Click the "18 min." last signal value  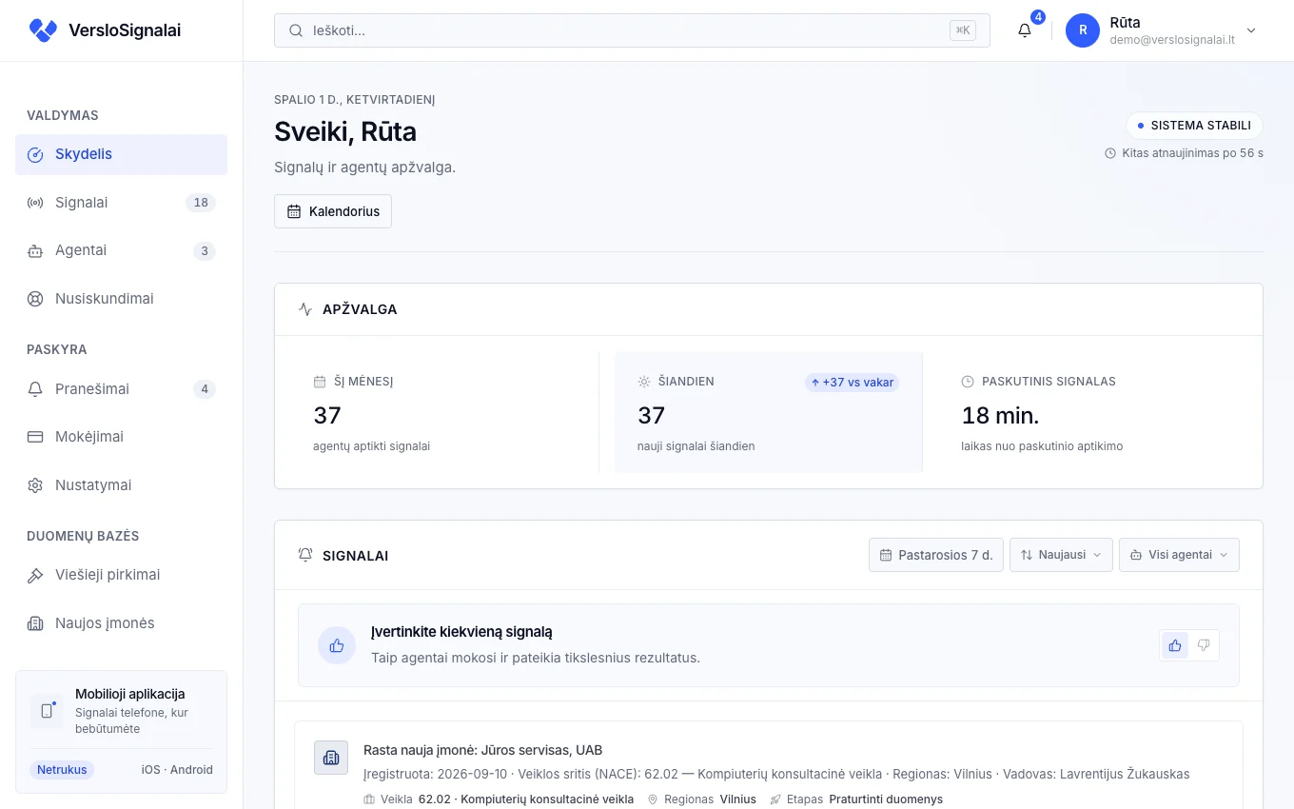click(1000, 416)
